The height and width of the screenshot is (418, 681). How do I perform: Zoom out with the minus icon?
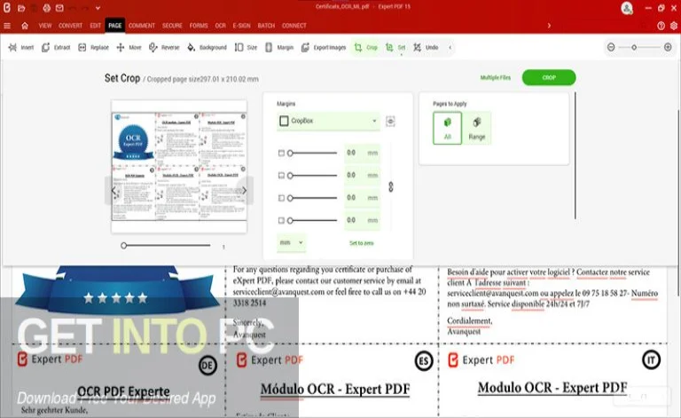tap(611, 47)
